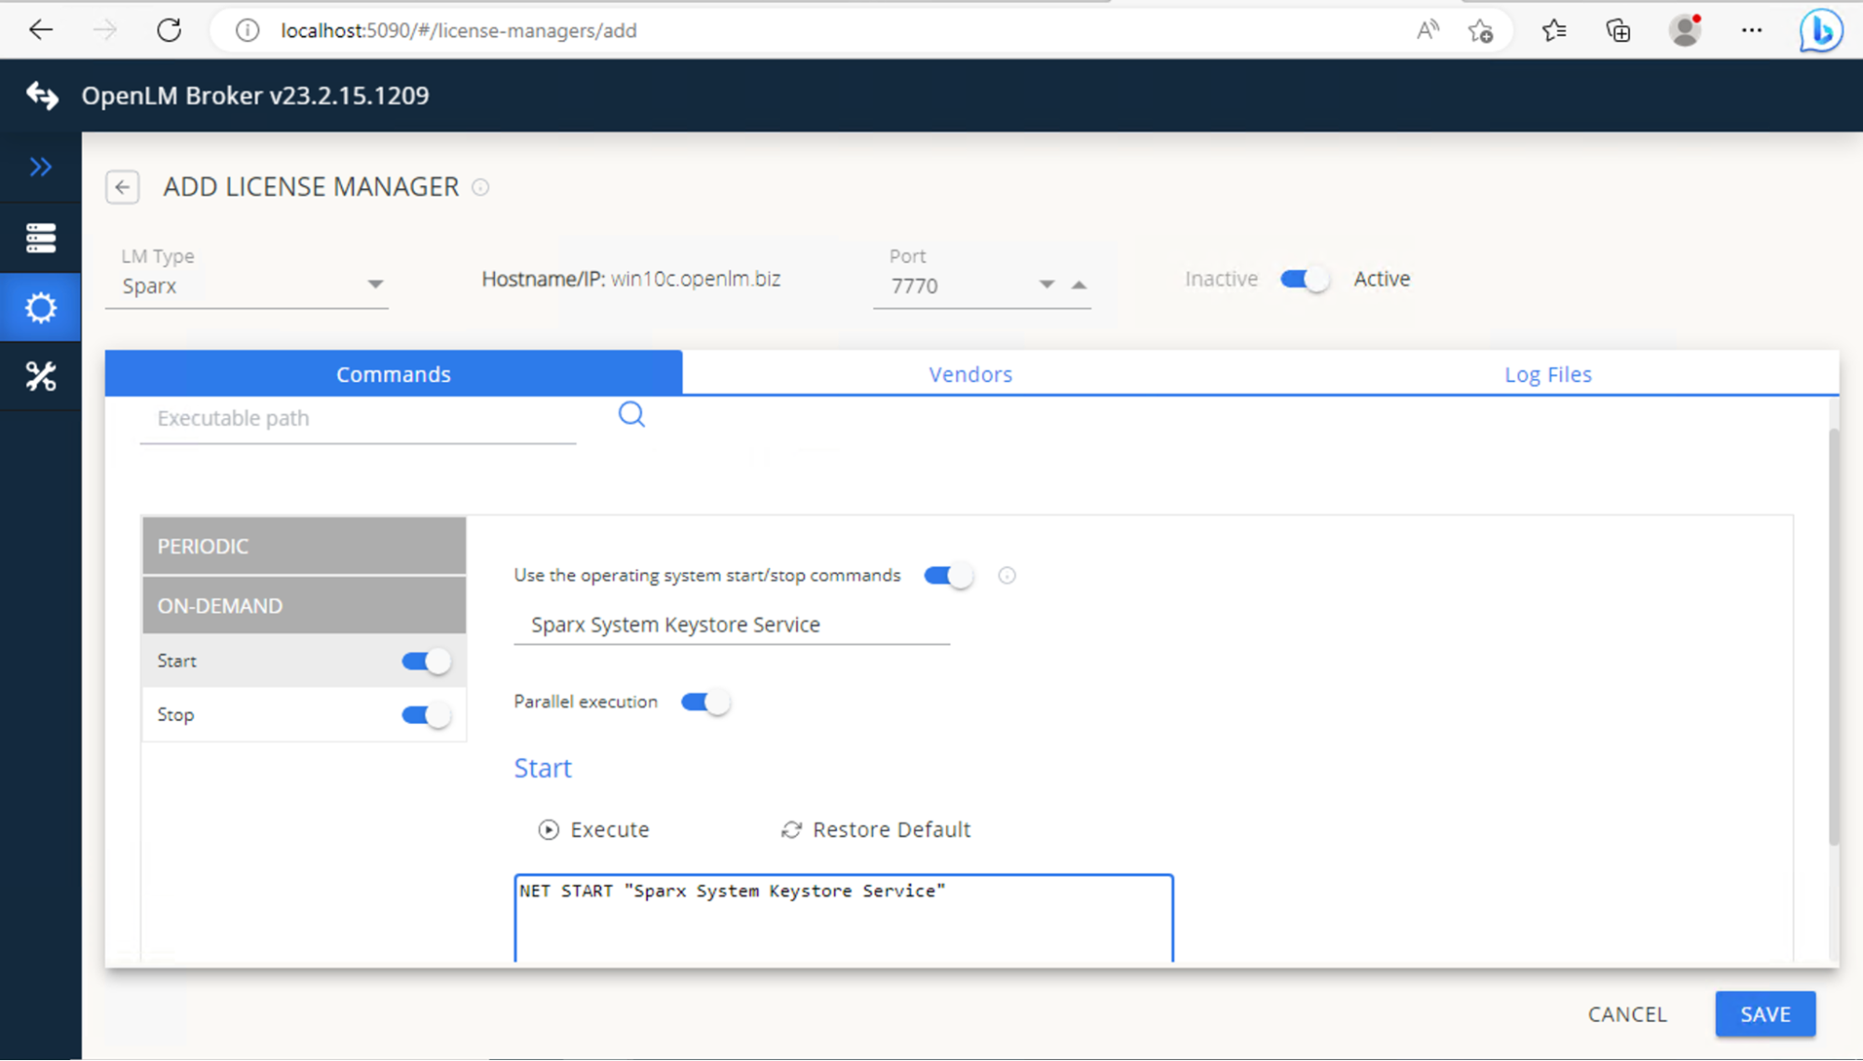Select the settings gear icon in sidebar
The height and width of the screenshot is (1061, 1863).
tap(41, 307)
